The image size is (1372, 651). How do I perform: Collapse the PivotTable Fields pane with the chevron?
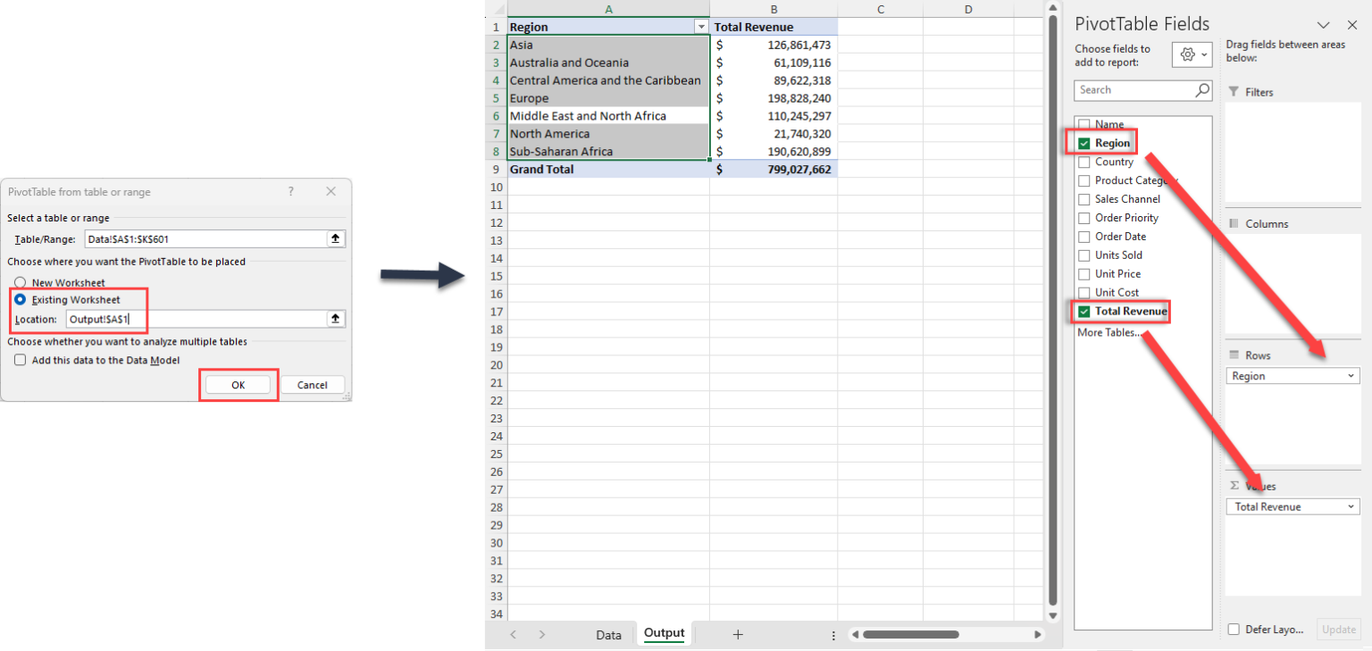[1323, 25]
